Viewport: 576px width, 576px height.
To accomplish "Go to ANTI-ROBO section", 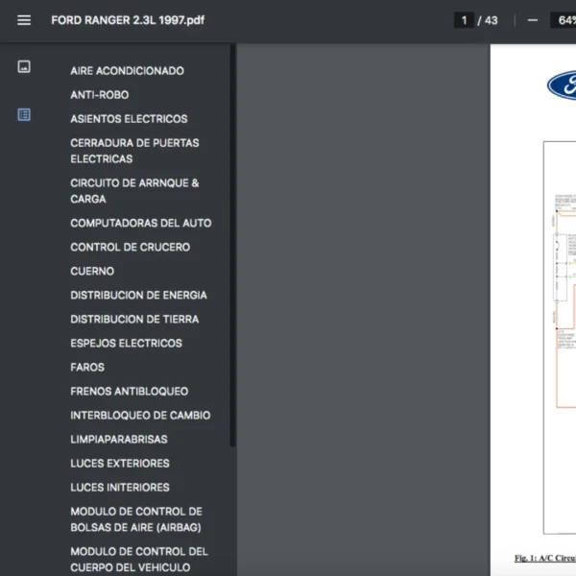I will click(99, 95).
